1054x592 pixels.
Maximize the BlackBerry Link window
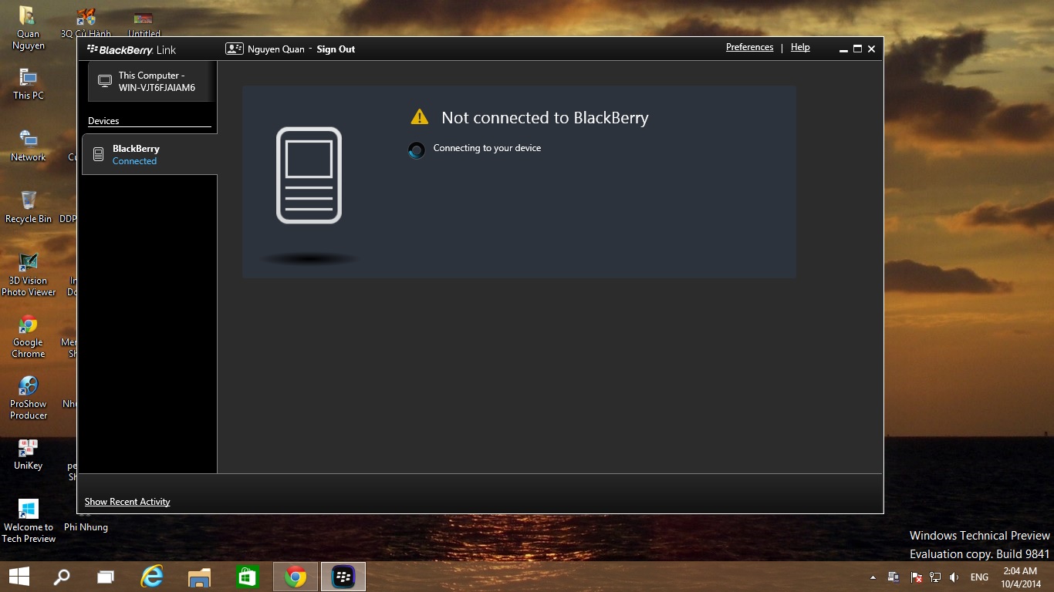point(857,49)
